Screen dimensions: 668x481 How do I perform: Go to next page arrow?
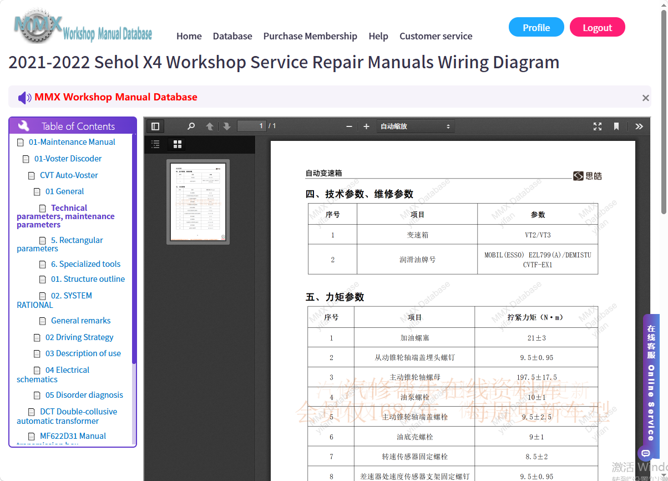click(x=226, y=126)
